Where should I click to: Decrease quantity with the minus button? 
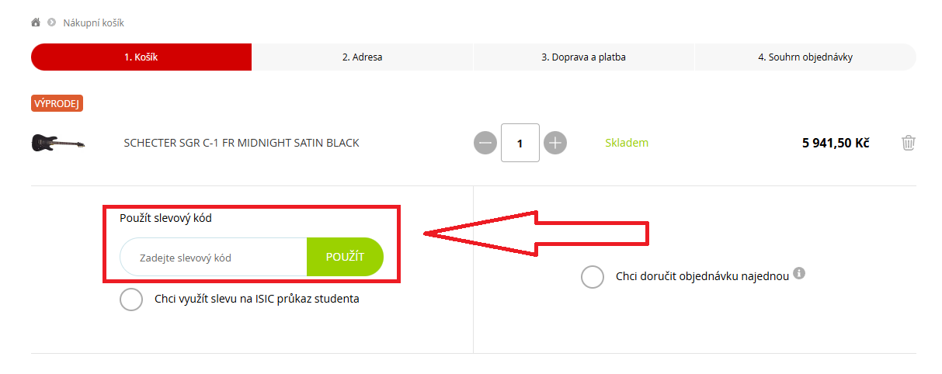(x=485, y=143)
